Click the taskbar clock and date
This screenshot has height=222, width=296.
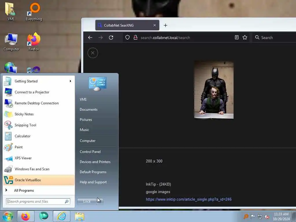(281, 217)
